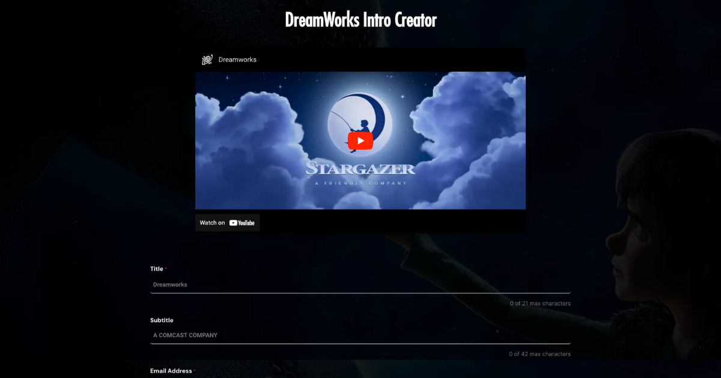Open the Dreamworks channel link
Viewport: 721px width, 378px height.
coord(237,59)
